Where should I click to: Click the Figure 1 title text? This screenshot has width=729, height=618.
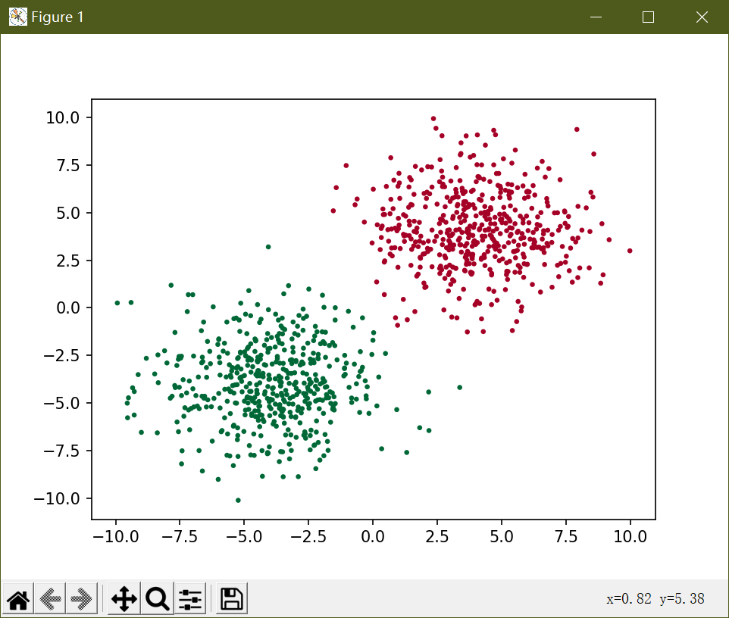55,17
